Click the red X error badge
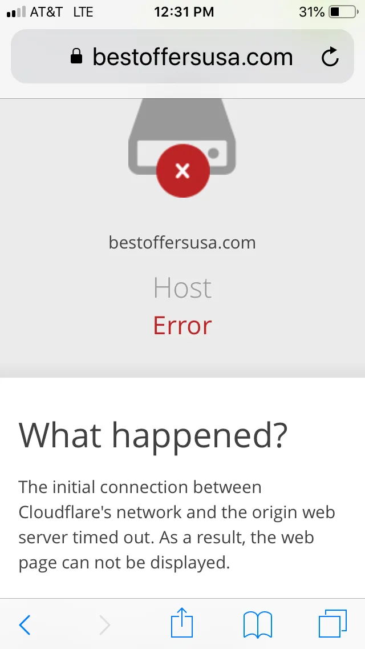The height and width of the screenshot is (649, 365). [x=182, y=170]
